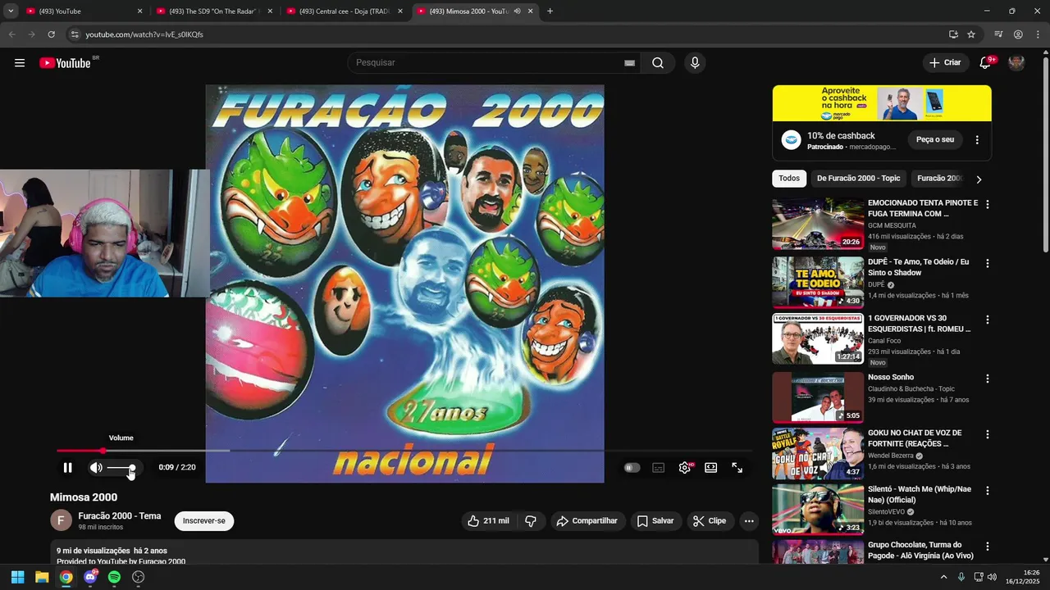This screenshot has width=1050, height=590.
Task: Bookmark this page with the star
Action: (x=971, y=34)
